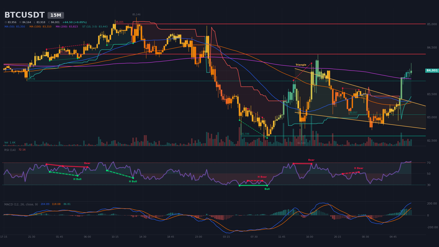Click the 16:00 time axis label
Image resolution: width=439 pixels, height=247 pixels.
click(x=309, y=237)
